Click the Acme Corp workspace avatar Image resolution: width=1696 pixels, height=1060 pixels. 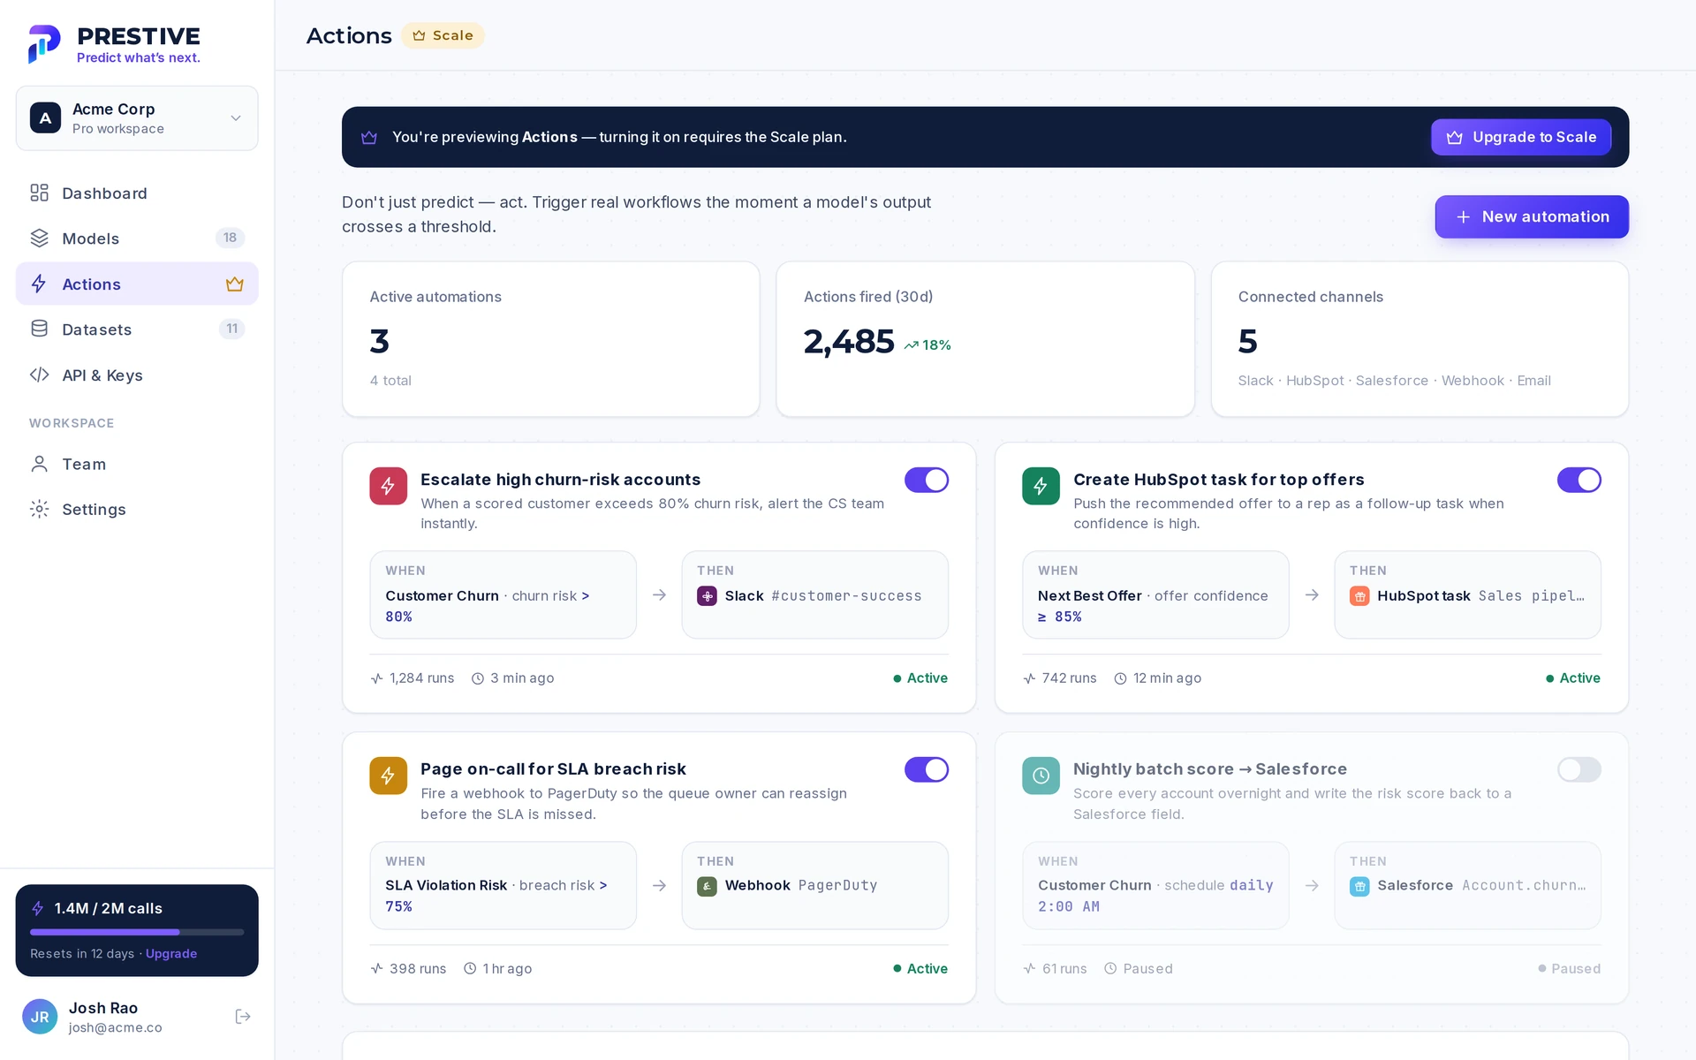[45, 117]
